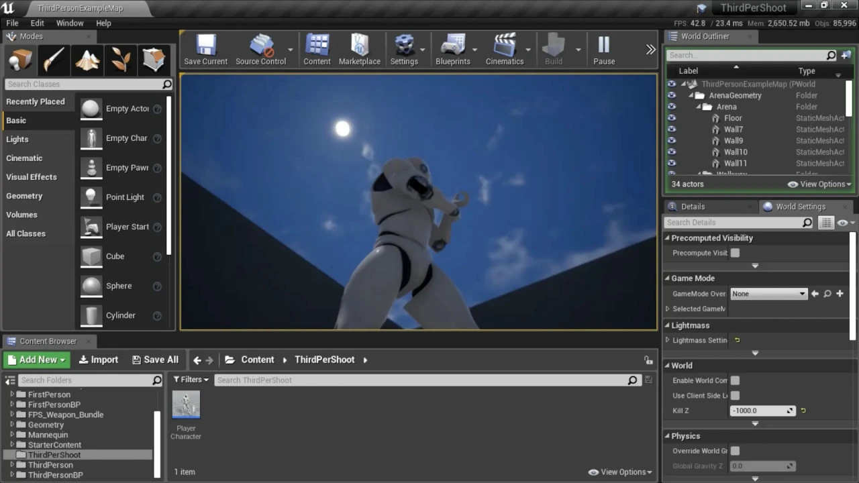Click the World Outliner search magnifier icon
This screenshot has width=859, height=483.
tap(831, 55)
